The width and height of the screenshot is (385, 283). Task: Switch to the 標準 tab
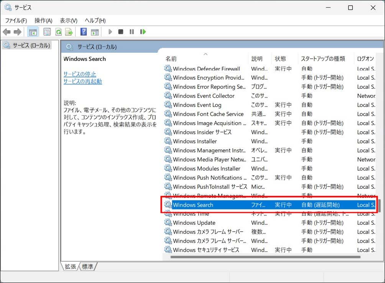pos(87,267)
